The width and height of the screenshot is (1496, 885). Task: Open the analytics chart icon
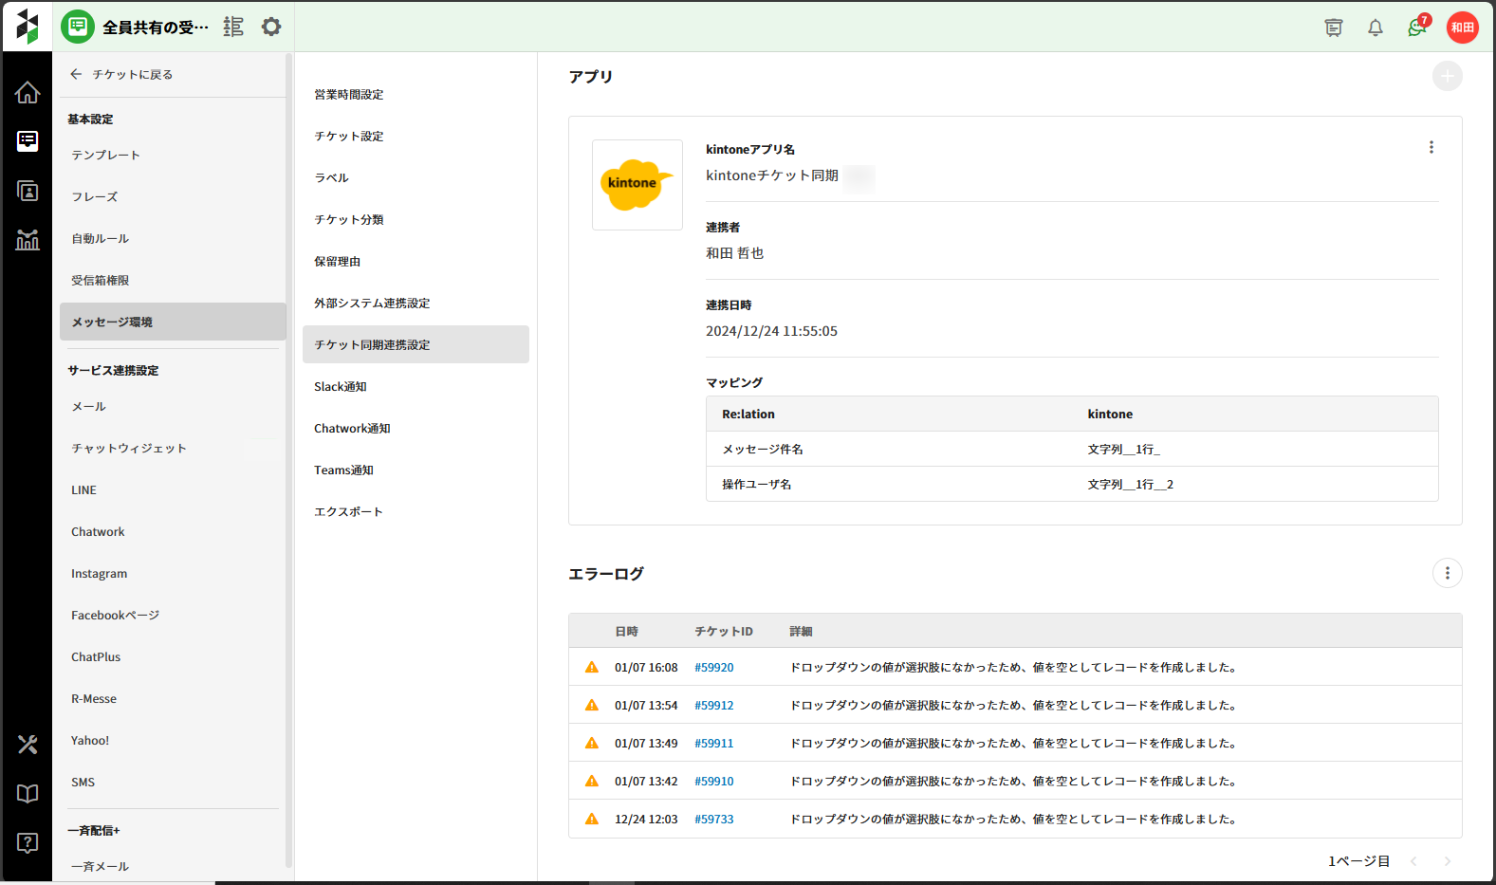point(28,240)
